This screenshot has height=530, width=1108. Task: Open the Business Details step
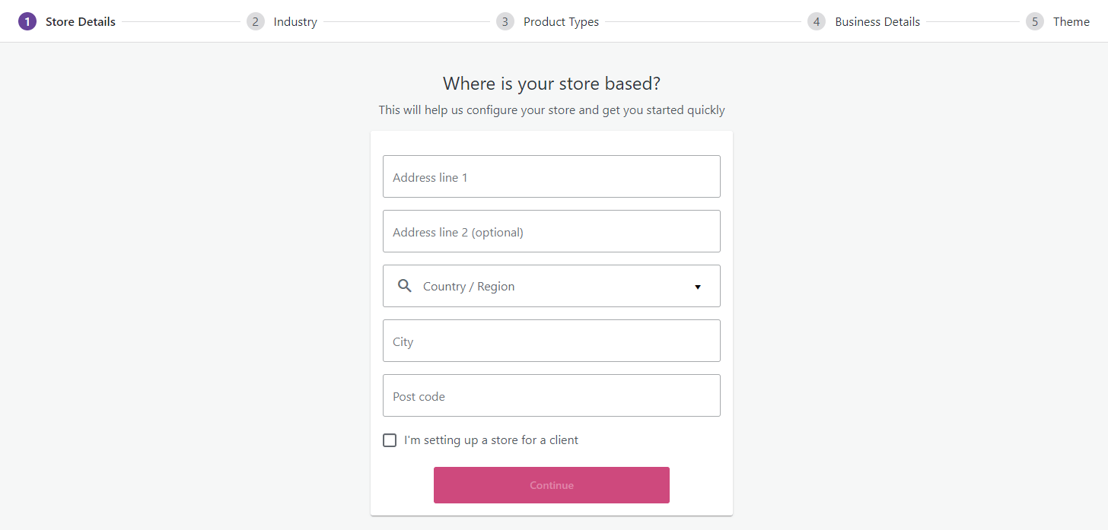pos(877,22)
